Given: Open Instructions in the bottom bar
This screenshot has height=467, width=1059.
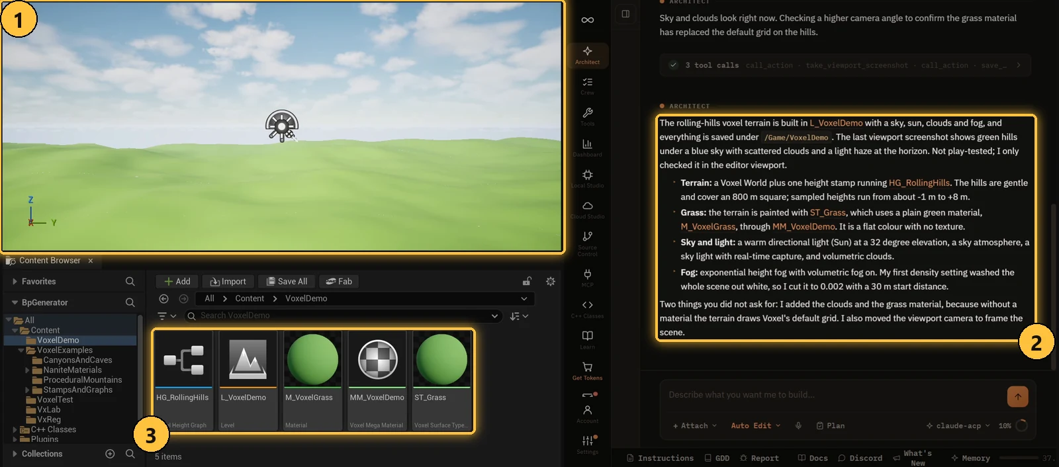Looking at the screenshot, I should point(660,458).
